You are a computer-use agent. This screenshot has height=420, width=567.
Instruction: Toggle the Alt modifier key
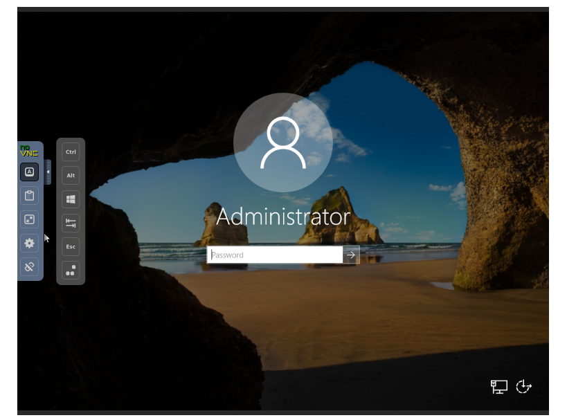tap(71, 176)
